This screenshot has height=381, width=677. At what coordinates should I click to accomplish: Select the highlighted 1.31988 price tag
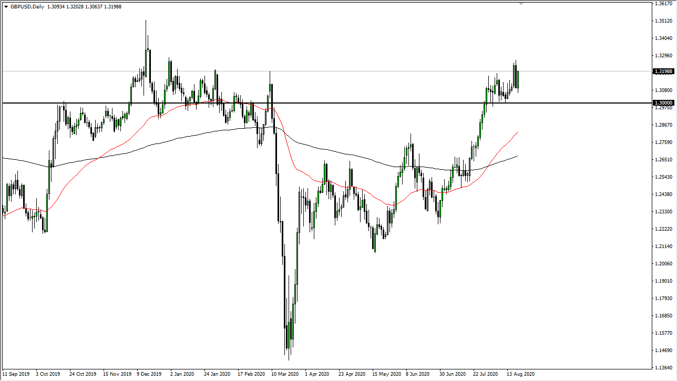(x=662, y=71)
